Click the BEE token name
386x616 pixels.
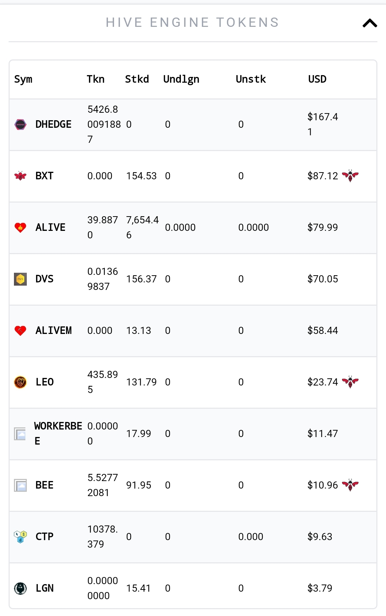44,485
